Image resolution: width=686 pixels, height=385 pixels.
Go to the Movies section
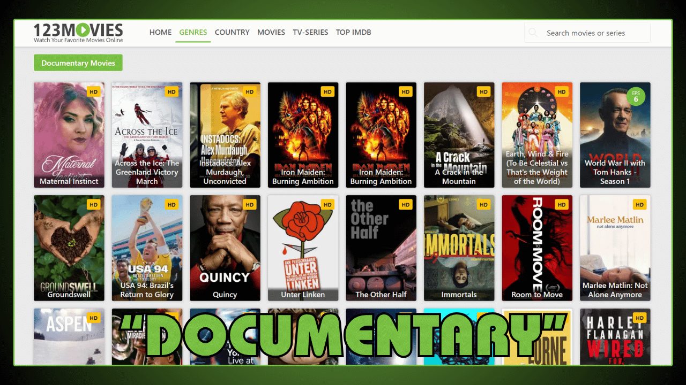coord(271,32)
